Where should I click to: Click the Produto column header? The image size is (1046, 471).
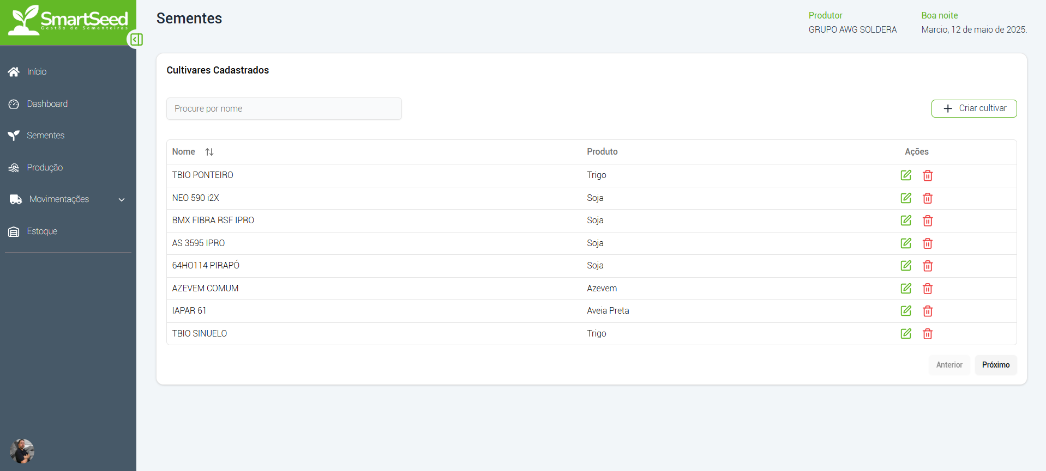point(602,152)
